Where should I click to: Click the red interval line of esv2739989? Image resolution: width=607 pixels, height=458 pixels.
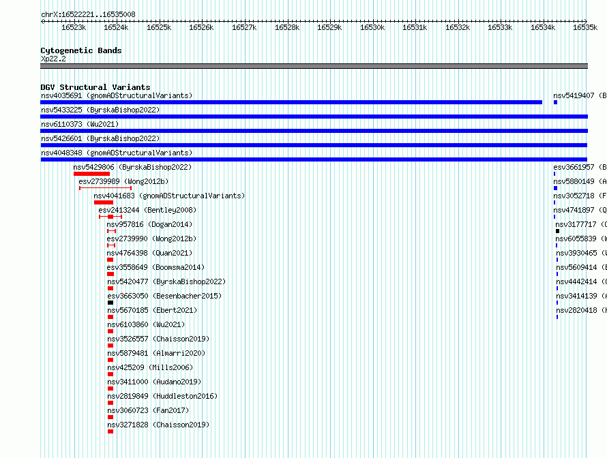pos(105,188)
